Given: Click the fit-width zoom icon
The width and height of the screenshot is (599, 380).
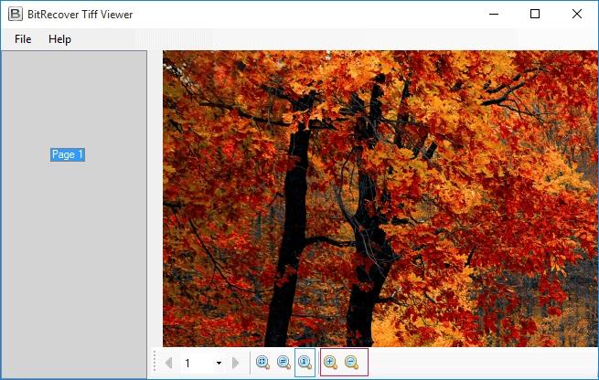Looking at the screenshot, I should tap(283, 362).
